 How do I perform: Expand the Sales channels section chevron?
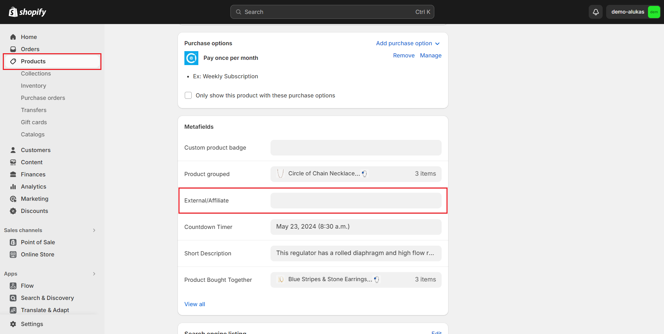tap(94, 230)
